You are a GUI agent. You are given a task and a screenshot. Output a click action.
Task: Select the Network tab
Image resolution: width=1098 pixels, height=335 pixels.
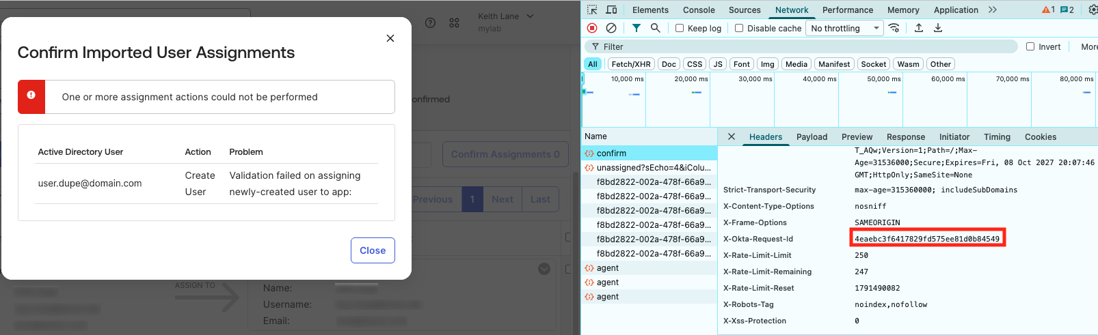click(x=792, y=10)
